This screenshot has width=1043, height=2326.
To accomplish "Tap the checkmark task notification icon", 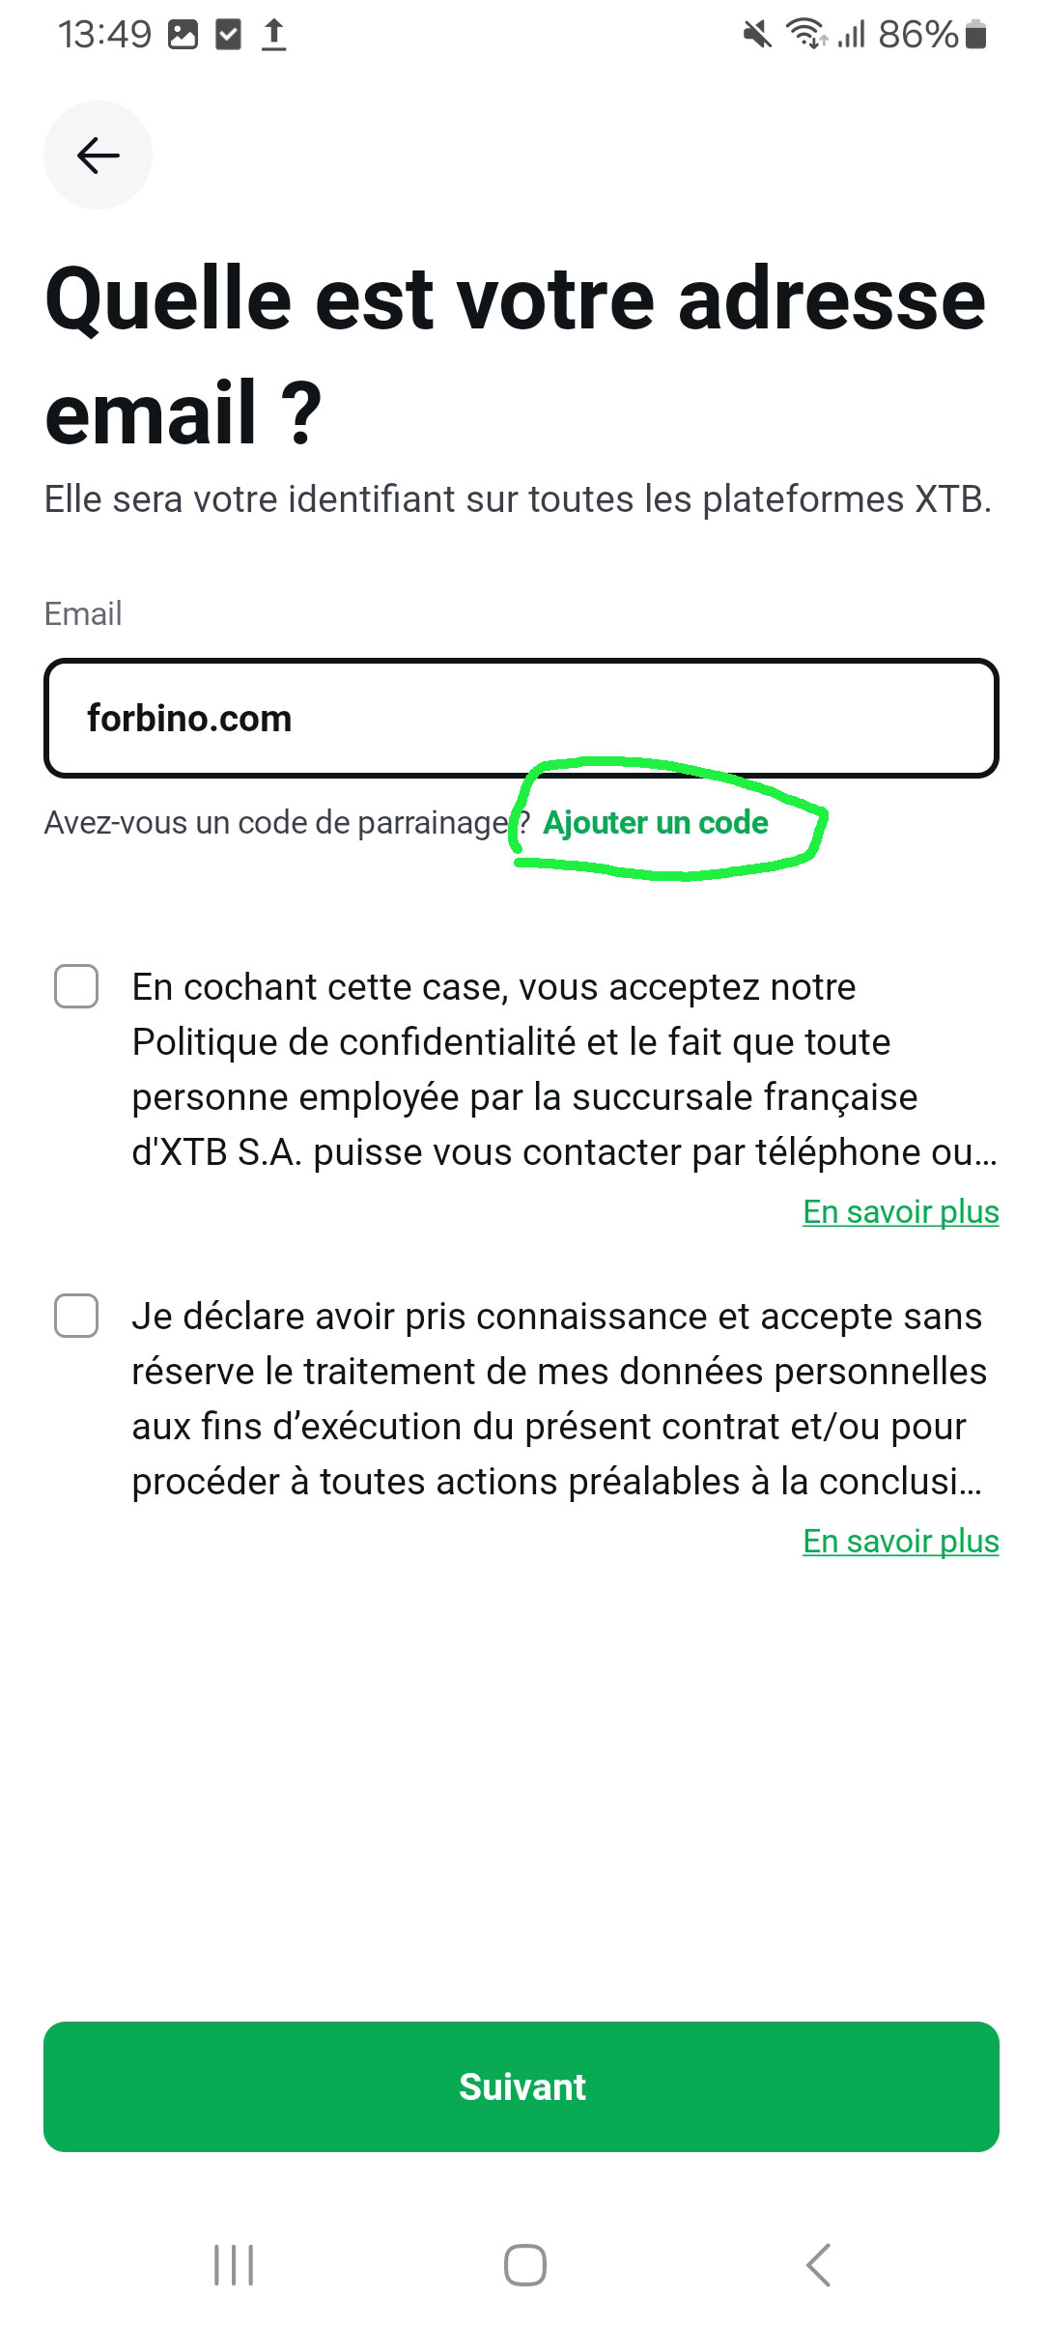I will 228,36.
